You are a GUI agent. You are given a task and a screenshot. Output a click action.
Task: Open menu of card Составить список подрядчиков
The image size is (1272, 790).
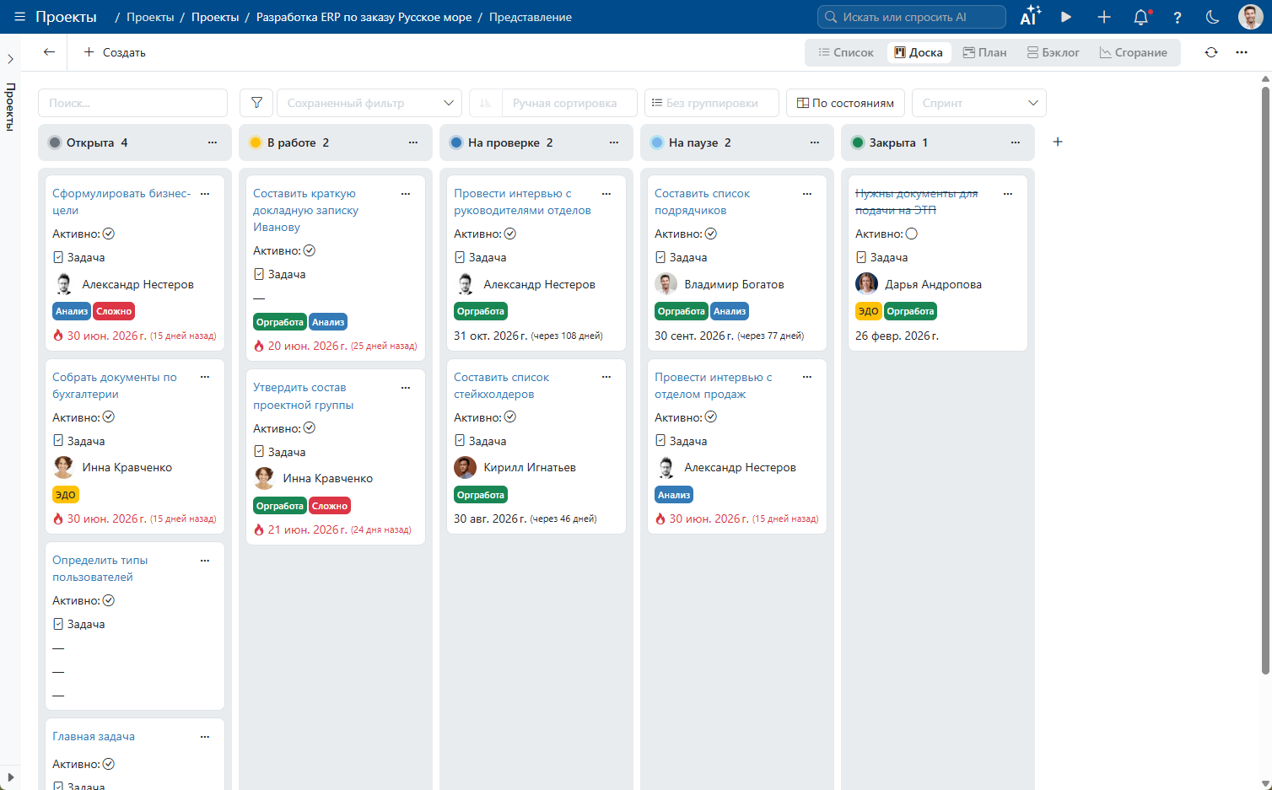807,194
